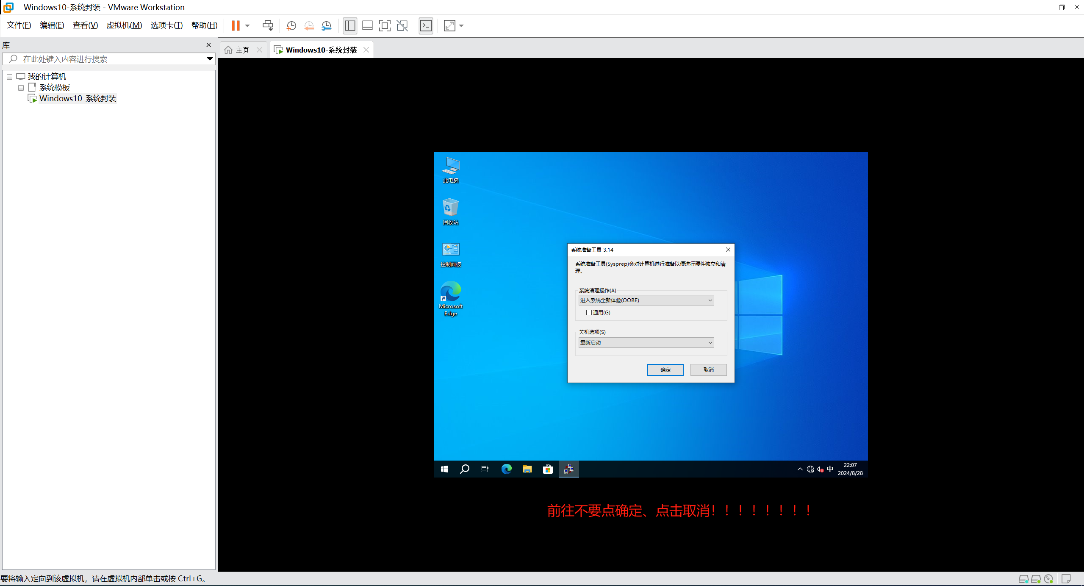The height and width of the screenshot is (586, 1084).
Task: Click the CD/DVD drive status icon
Action: 1049,579
